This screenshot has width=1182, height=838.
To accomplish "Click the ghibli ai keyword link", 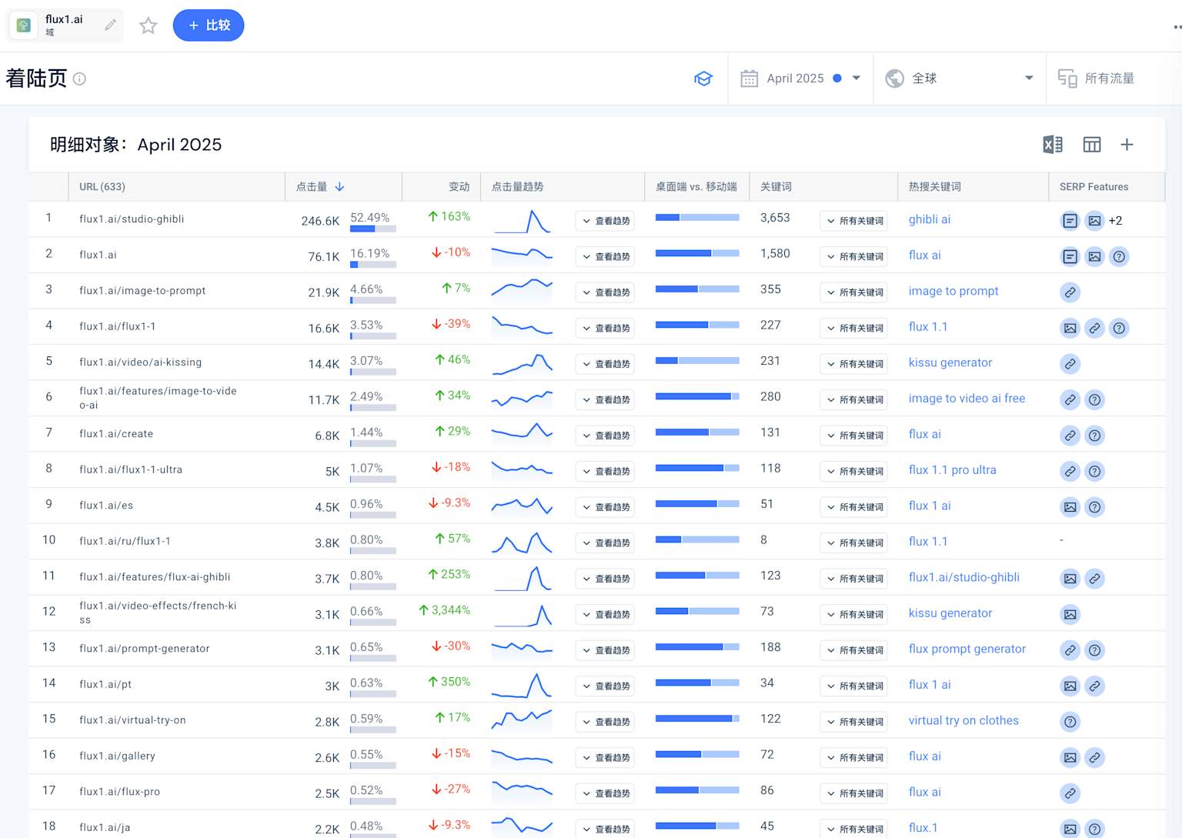I will (x=930, y=219).
